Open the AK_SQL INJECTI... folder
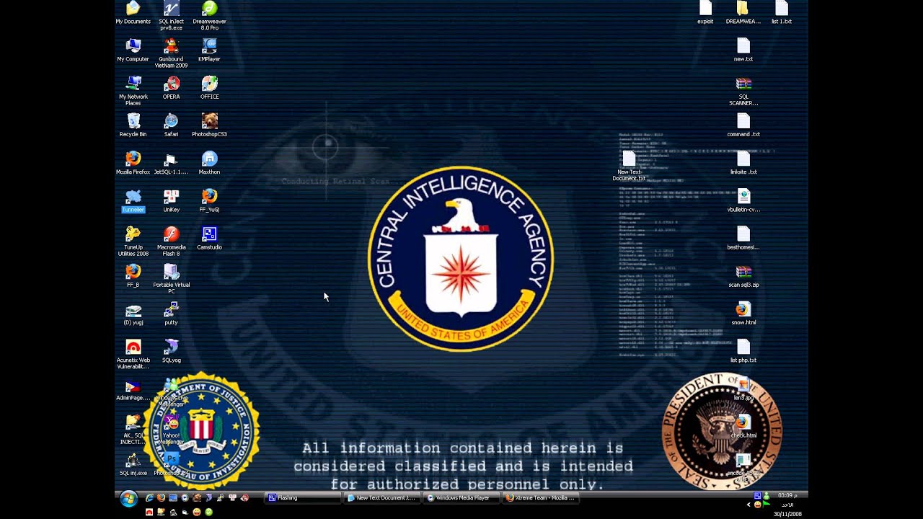Screen dimensions: 923x519 click(133, 429)
